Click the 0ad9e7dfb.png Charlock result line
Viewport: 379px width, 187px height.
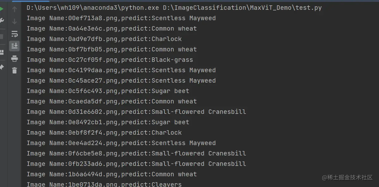click(104, 39)
